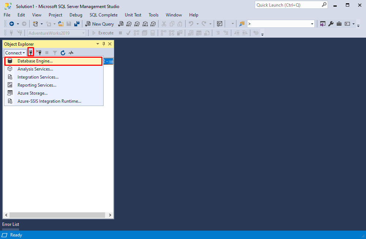This screenshot has width=366, height=239.
Task: Select Azure Storage... from Connect menu
Action: (x=54, y=93)
